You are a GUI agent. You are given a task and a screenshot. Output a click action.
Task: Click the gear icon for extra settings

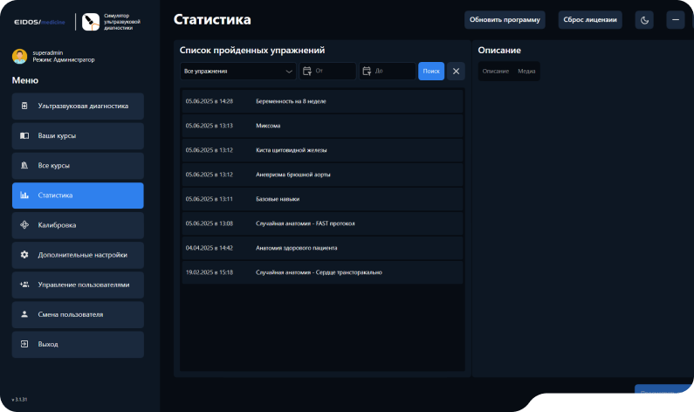click(24, 255)
